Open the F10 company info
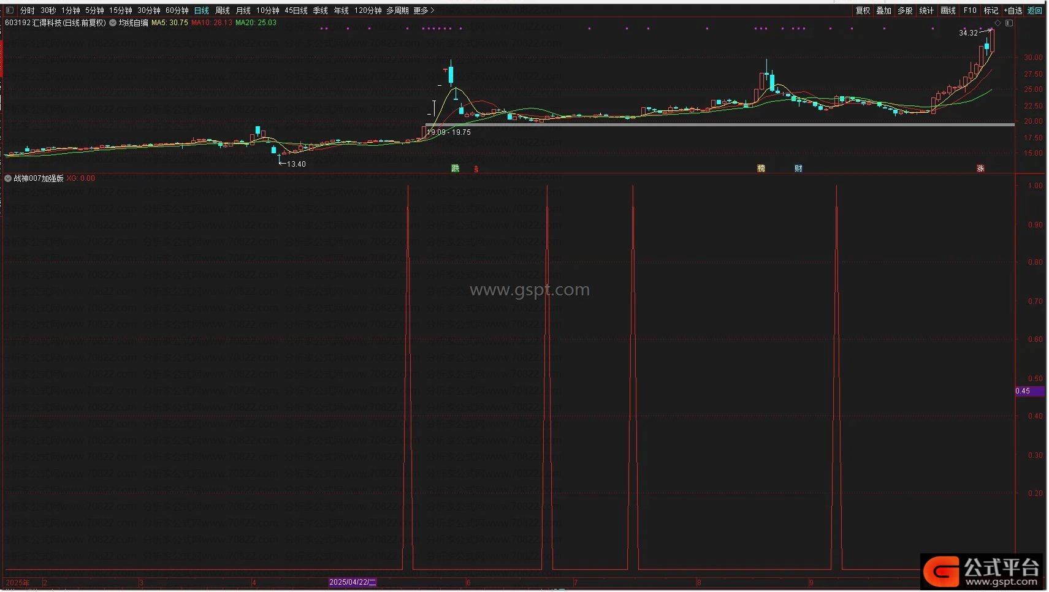Viewport: 1049px width, 592px height. [x=970, y=10]
